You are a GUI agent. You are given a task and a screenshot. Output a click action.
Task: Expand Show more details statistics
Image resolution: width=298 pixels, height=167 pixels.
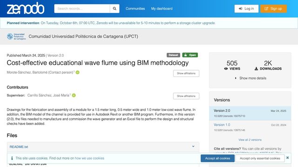point(251,78)
